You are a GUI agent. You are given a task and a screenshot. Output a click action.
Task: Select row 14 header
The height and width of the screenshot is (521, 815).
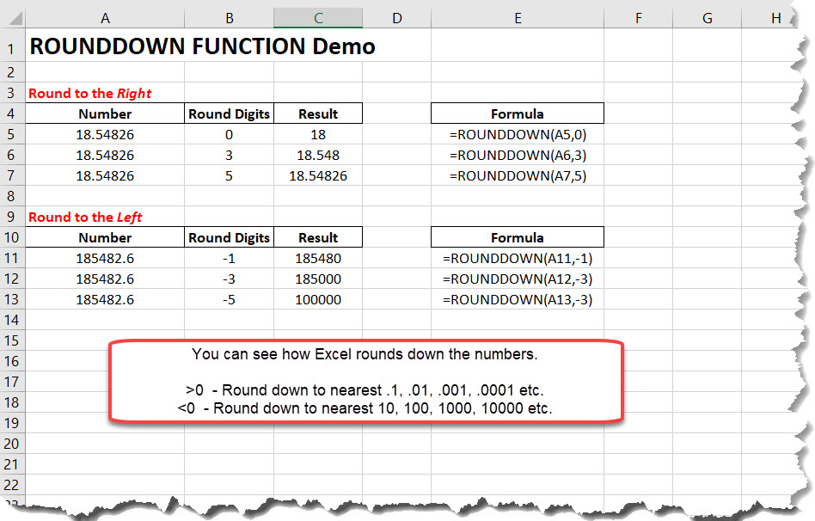(11, 320)
